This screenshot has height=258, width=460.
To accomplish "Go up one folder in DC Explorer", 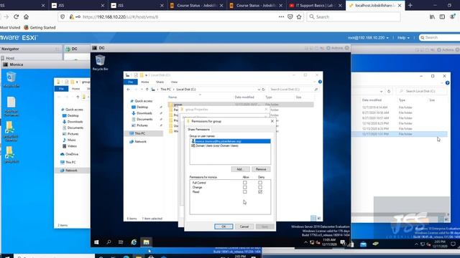I will 147,89.
